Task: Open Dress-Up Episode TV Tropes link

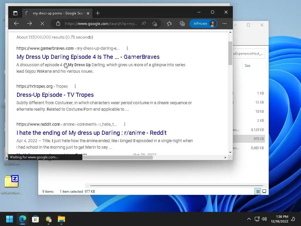Action: [x=55, y=95]
